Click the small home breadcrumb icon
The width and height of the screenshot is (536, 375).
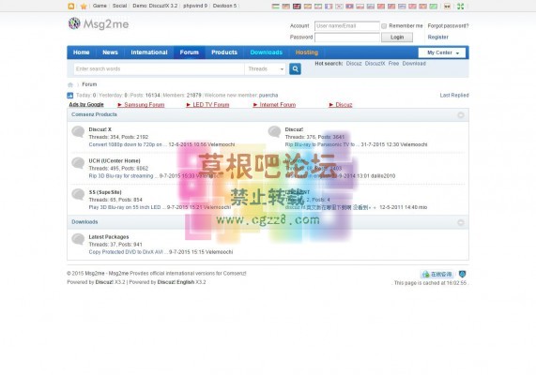pyautogui.click(x=70, y=84)
